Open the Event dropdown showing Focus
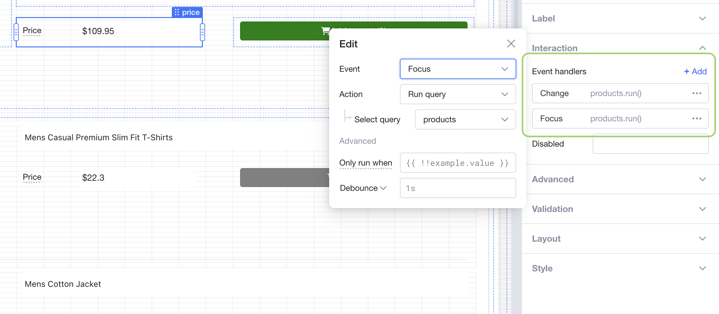This screenshot has height=314, width=719. point(457,69)
